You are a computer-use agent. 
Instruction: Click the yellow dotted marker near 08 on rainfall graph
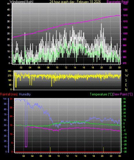click(50, 150)
